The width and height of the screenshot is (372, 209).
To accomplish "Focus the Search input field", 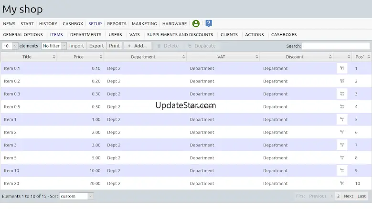I will click(x=336, y=46).
